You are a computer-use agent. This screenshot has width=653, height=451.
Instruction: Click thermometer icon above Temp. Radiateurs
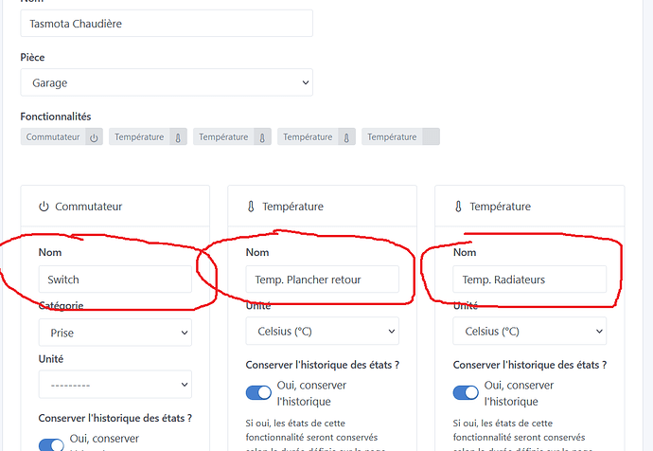[x=458, y=207]
